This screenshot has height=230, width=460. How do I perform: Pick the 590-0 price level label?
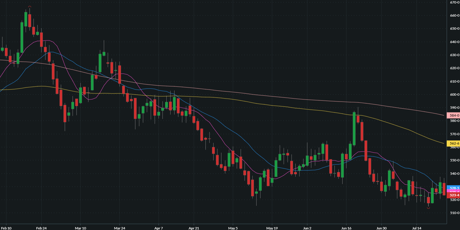pos(454,108)
